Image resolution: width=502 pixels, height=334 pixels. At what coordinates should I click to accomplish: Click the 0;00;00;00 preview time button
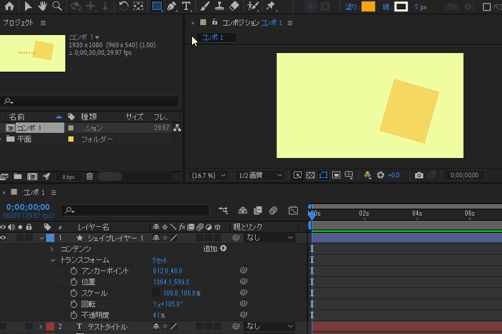pos(464,175)
